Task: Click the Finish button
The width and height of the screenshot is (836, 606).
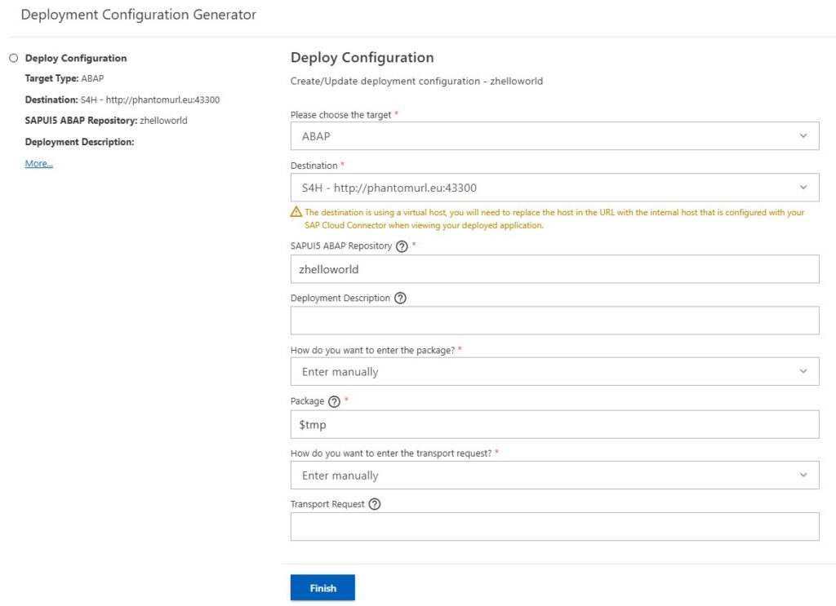Action: pos(322,588)
